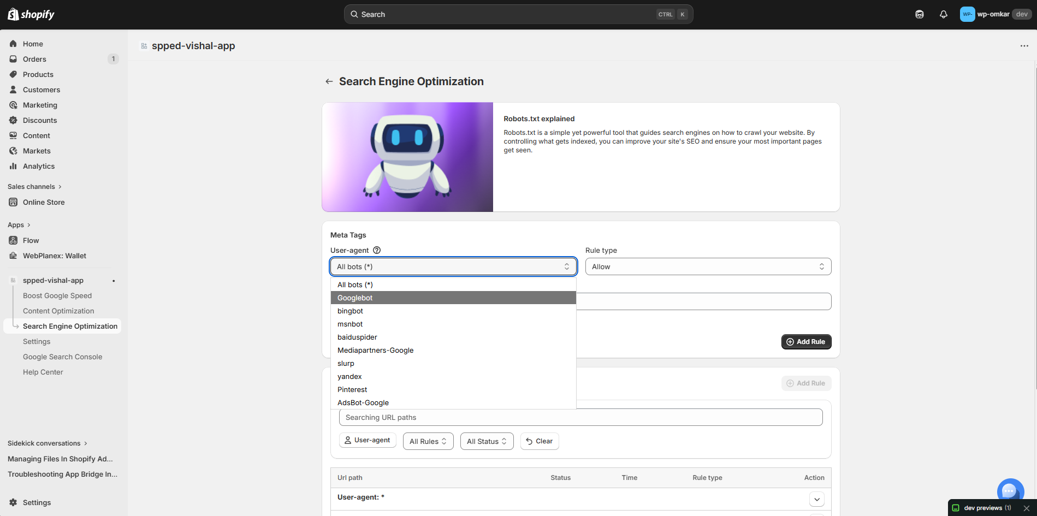Screen dimensions: 1037x516
Task: Open the Sidekick assistant icon in the top bar
Action: [x=920, y=14]
